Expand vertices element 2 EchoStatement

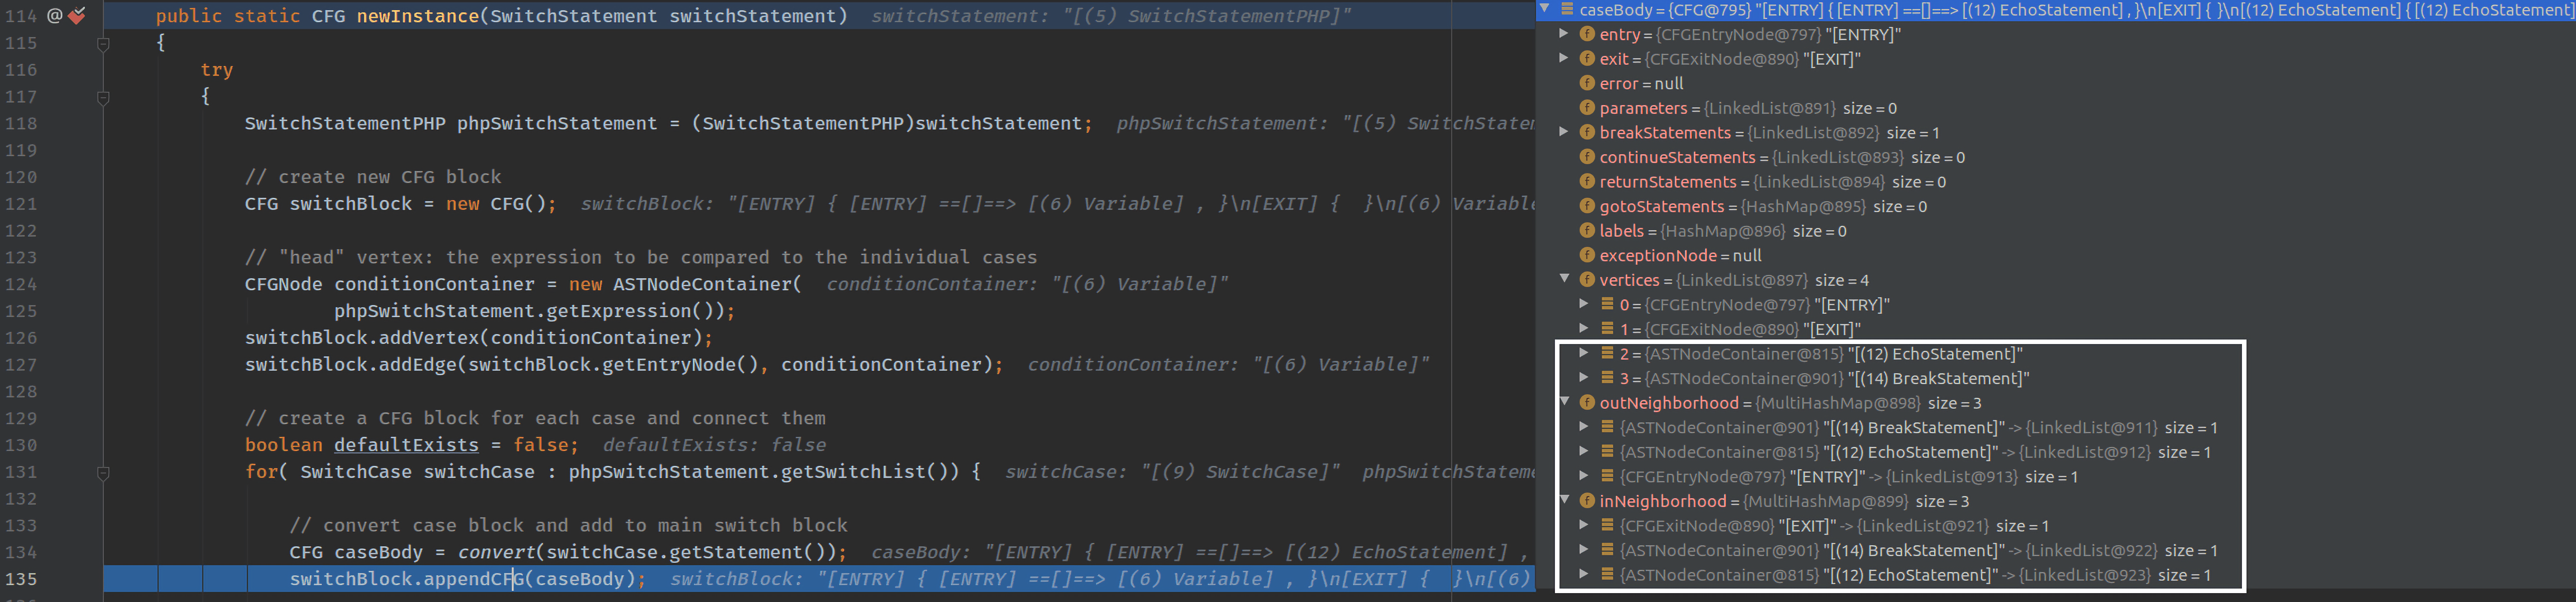point(1584,352)
